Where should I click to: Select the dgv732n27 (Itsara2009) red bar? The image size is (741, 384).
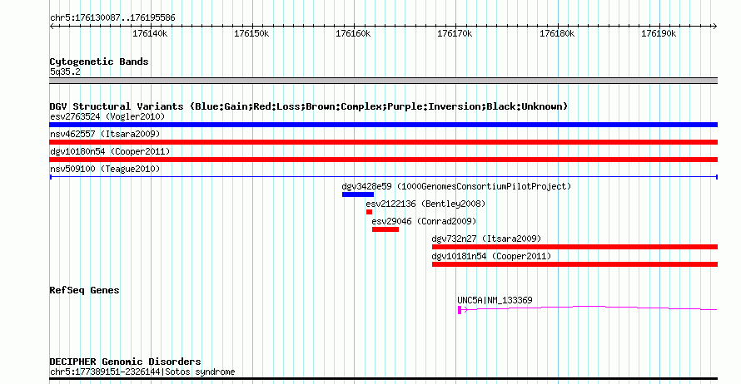(574, 247)
